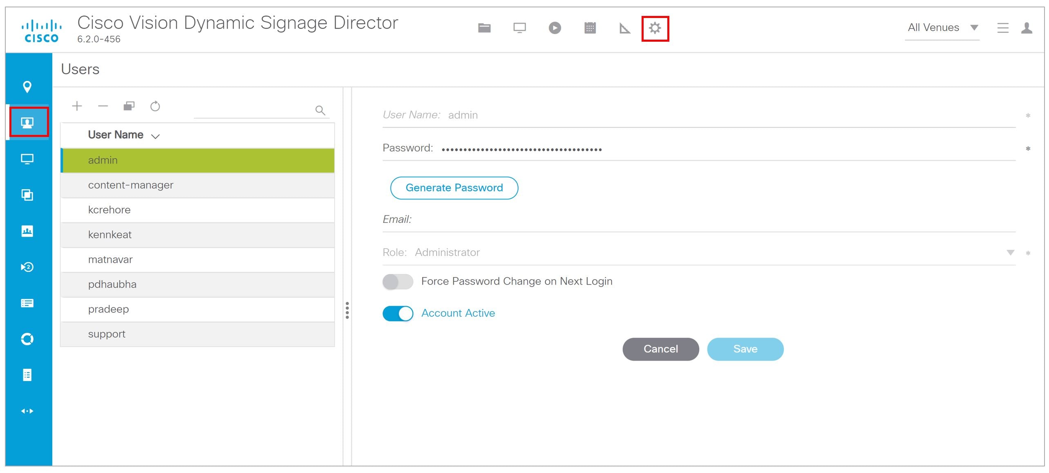Click the remove user minus icon
The width and height of the screenshot is (1049, 473).
tap(103, 106)
